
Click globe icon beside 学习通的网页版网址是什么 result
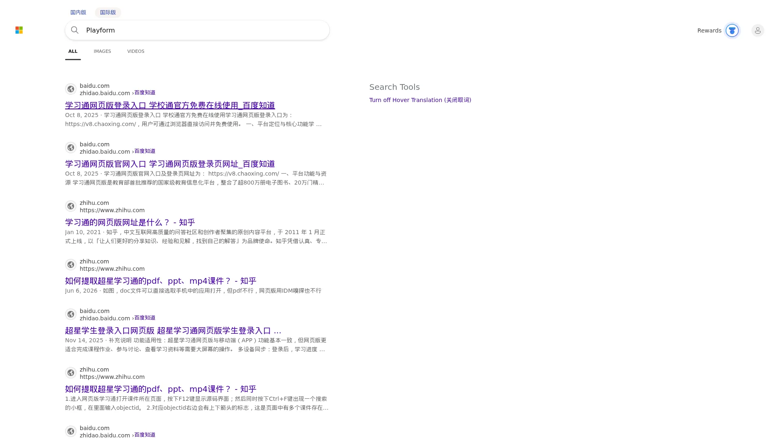tap(71, 206)
